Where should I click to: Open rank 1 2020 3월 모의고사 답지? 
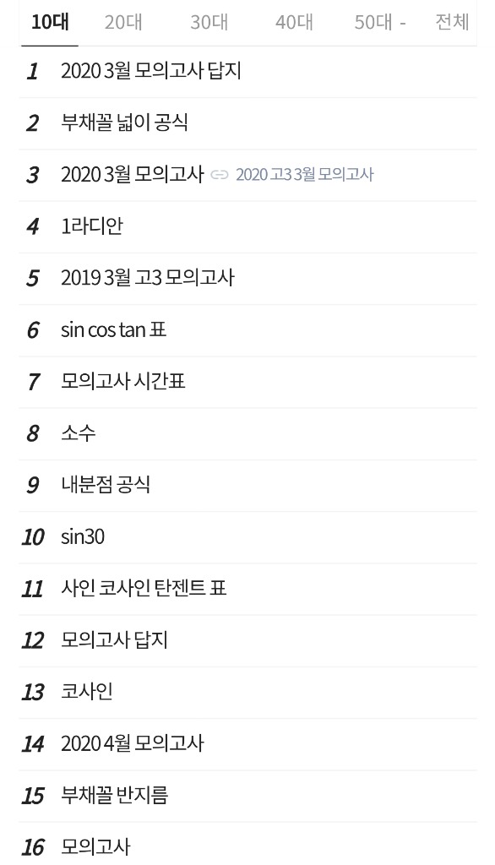[x=150, y=71]
